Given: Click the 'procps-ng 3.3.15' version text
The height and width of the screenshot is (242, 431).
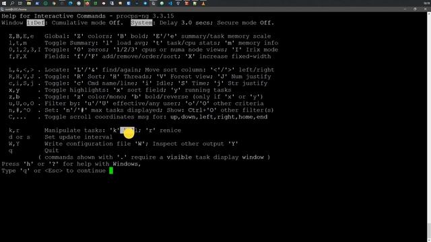Looking at the screenshot, I should [x=145, y=16].
